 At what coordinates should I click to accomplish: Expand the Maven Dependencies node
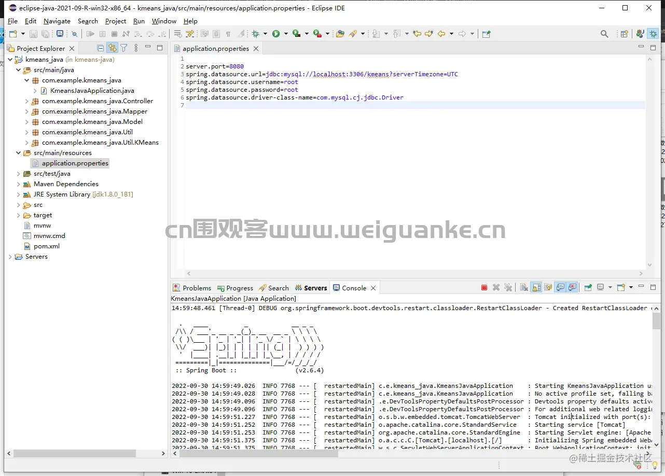tap(19, 184)
